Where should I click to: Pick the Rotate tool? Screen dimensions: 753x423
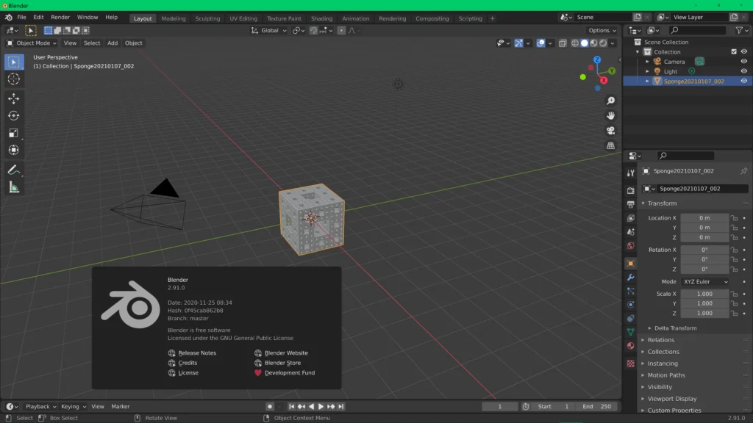coord(13,115)
